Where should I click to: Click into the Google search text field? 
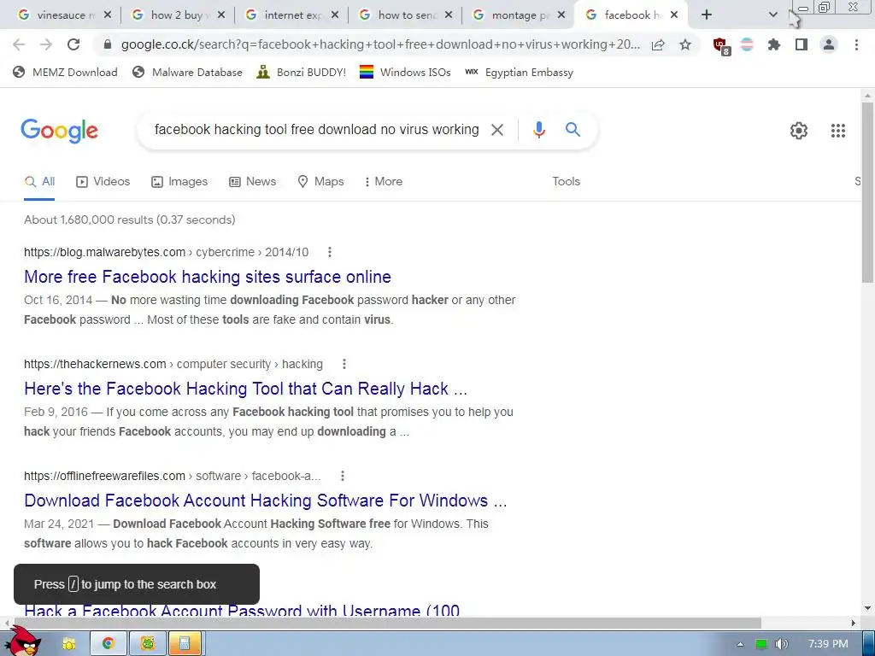316,130
